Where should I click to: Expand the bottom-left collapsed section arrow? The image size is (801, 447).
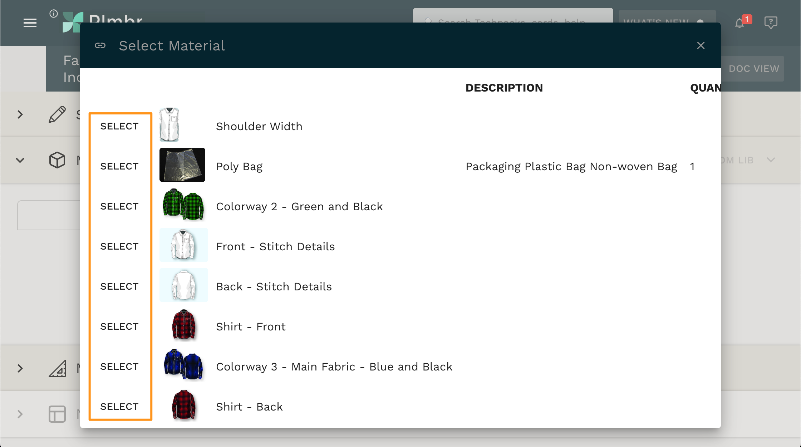pos(20,414)
